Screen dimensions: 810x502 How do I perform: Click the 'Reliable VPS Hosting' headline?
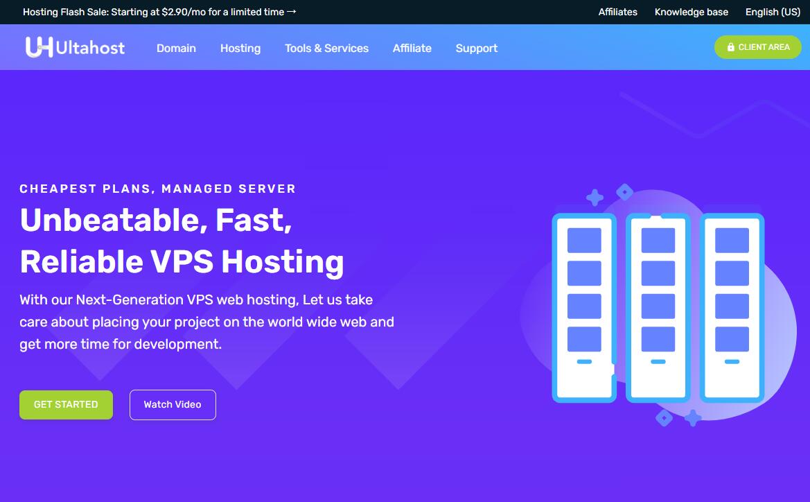[x=182, y=261]
